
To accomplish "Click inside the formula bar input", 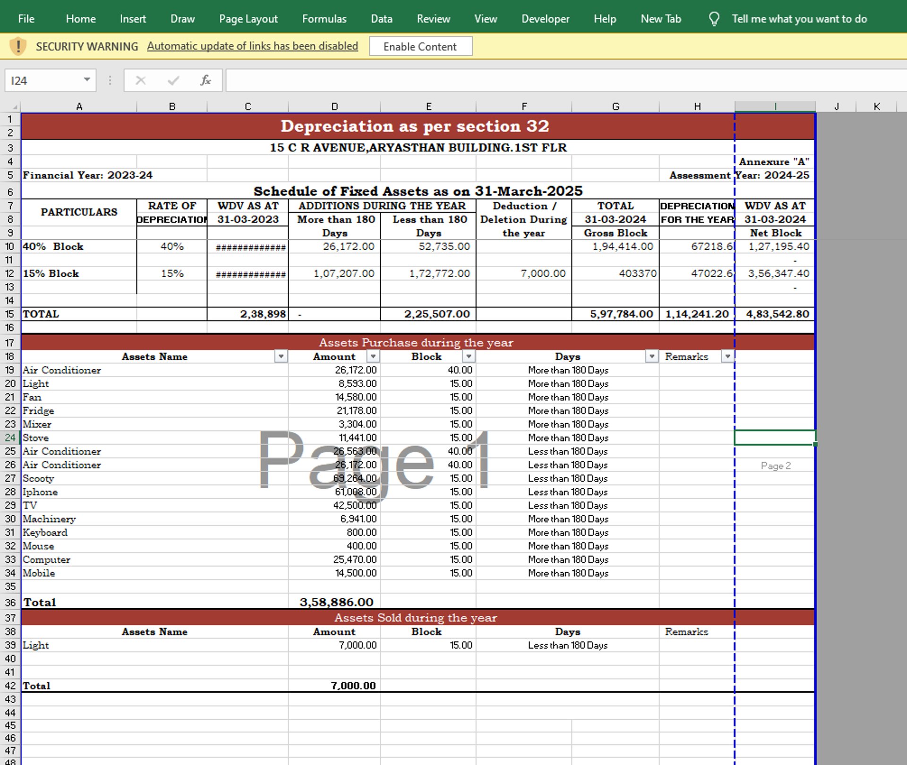I will 562,80.
